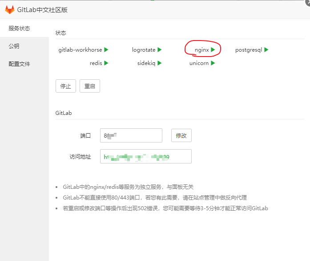Image resolution: width=310 pixels, height=261 pixels.
Task: Click the green running arrow beside unicorn
Action: pyautogui.click(x=213, y=63)
